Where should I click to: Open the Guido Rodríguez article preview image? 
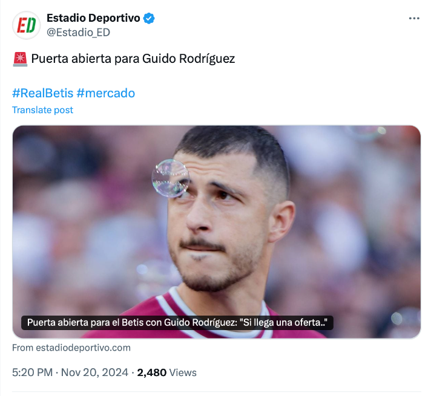point(216,232)
